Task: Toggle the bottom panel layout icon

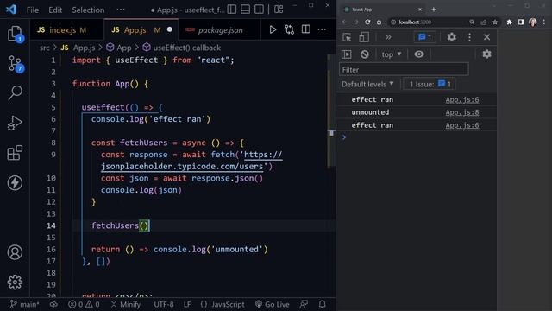Action: point(245,10)
